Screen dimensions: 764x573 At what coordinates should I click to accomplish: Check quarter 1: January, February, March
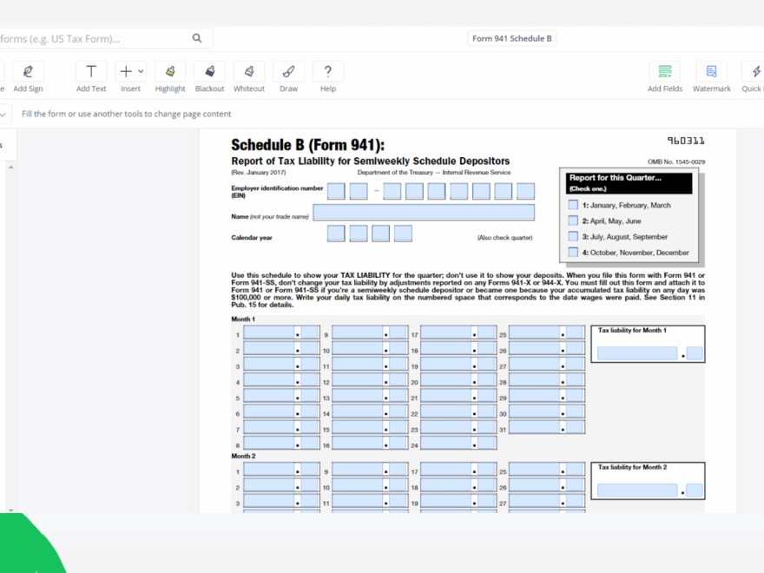(x=573, y=206)
